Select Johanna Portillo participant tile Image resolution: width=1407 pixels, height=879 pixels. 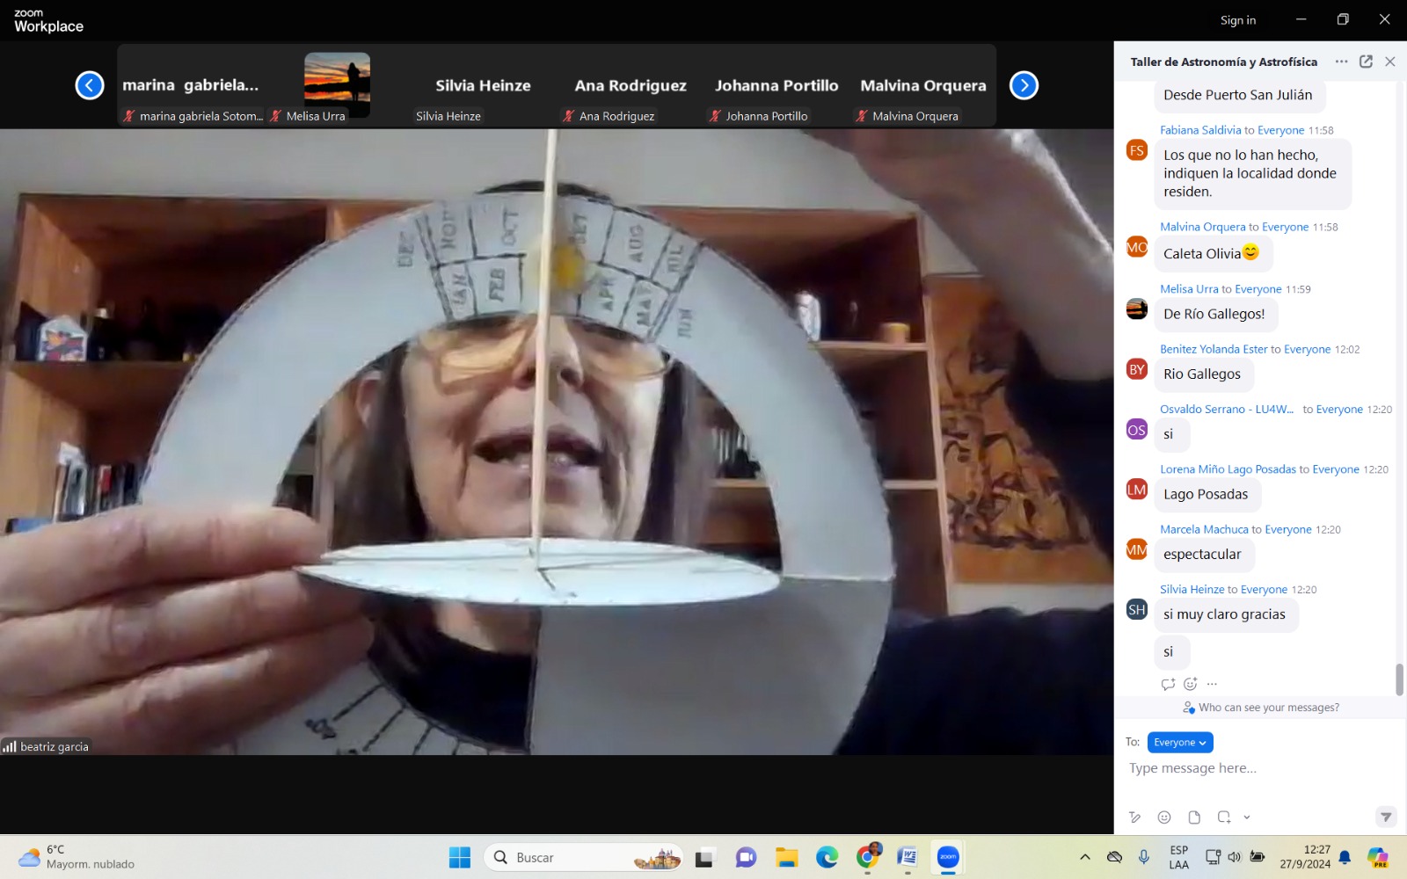pyautogui.click(x=776, y=86)
